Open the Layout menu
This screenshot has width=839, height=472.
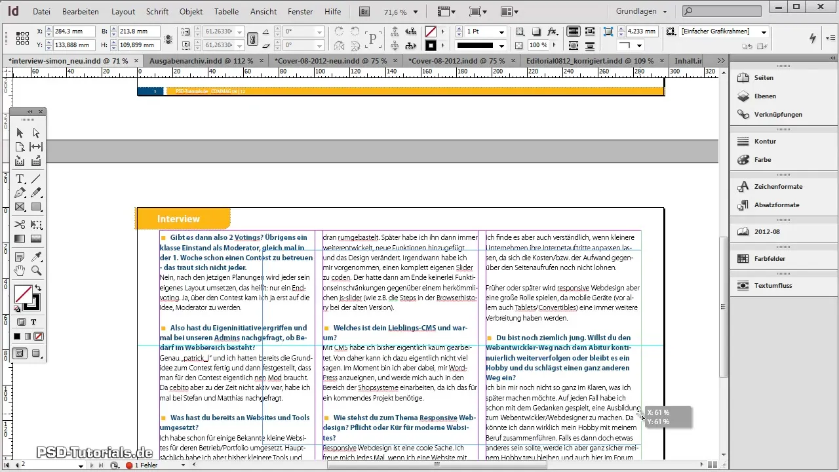(x=123, y=12)
